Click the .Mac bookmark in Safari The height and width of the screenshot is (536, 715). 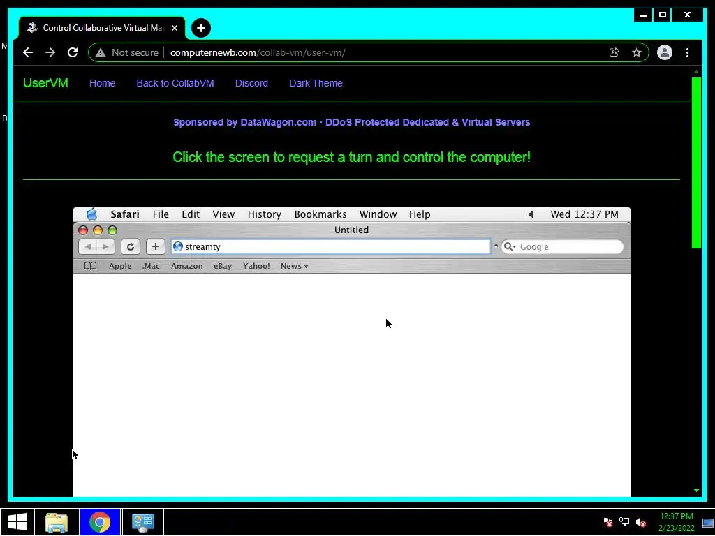coord(151,266)
